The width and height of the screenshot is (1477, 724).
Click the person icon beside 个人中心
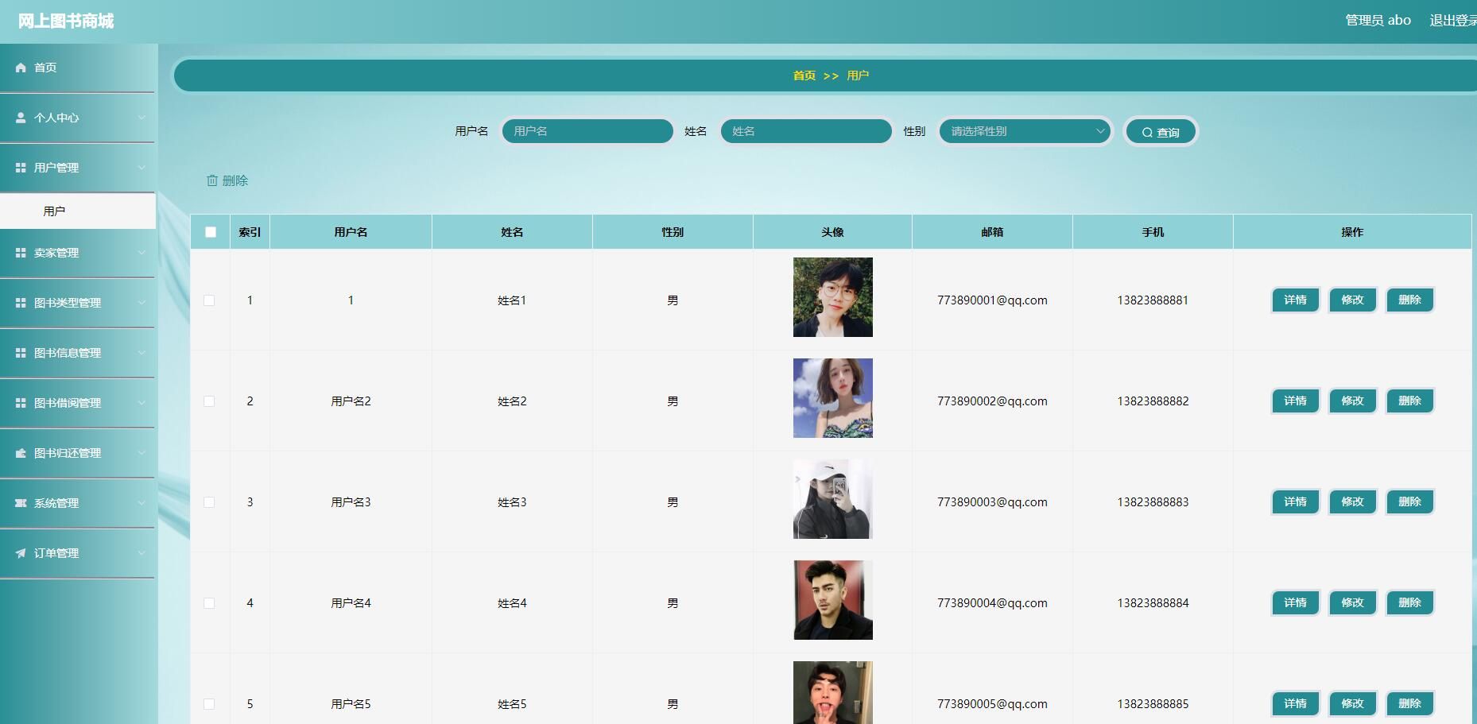pos(21,118)
